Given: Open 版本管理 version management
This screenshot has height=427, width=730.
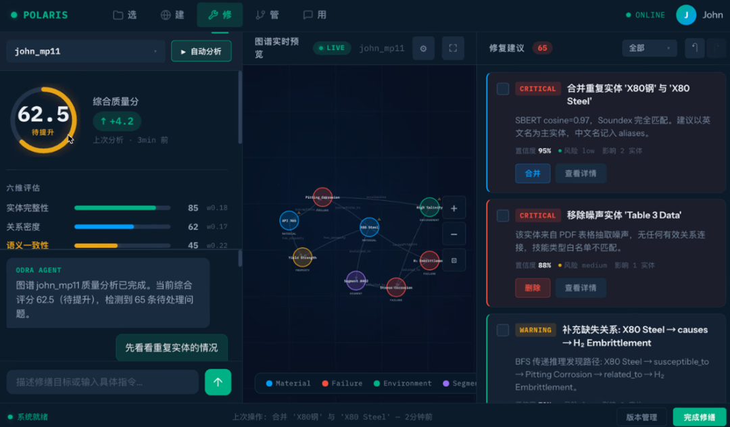Looking at the screenshot, I should tap(641, 418).
